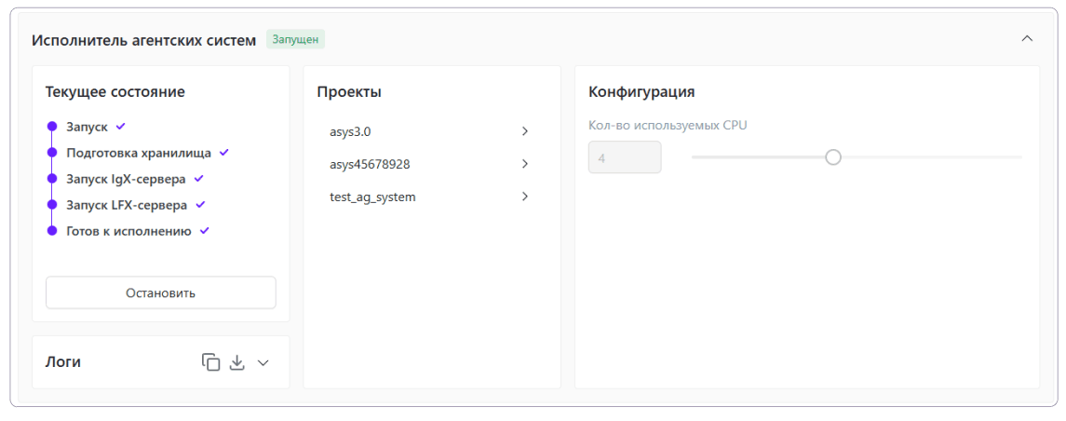Click checkmark beside Готов к исполнению
The width and height of the screenshot is (1066, 421).
[x=205, y=230]
